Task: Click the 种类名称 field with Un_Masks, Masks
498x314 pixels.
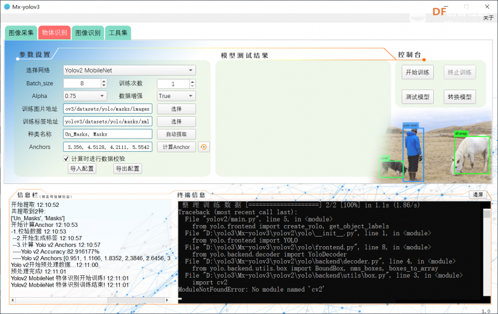Action: [x=108, y=134]
